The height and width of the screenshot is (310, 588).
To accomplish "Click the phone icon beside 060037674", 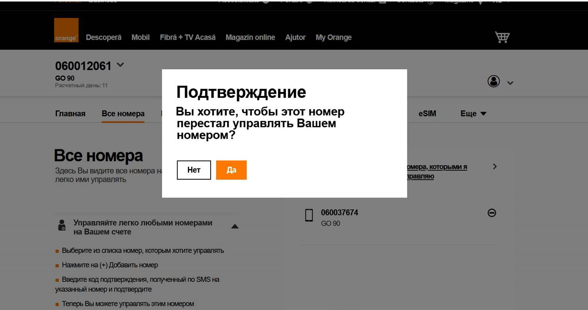I will point(309,215).
